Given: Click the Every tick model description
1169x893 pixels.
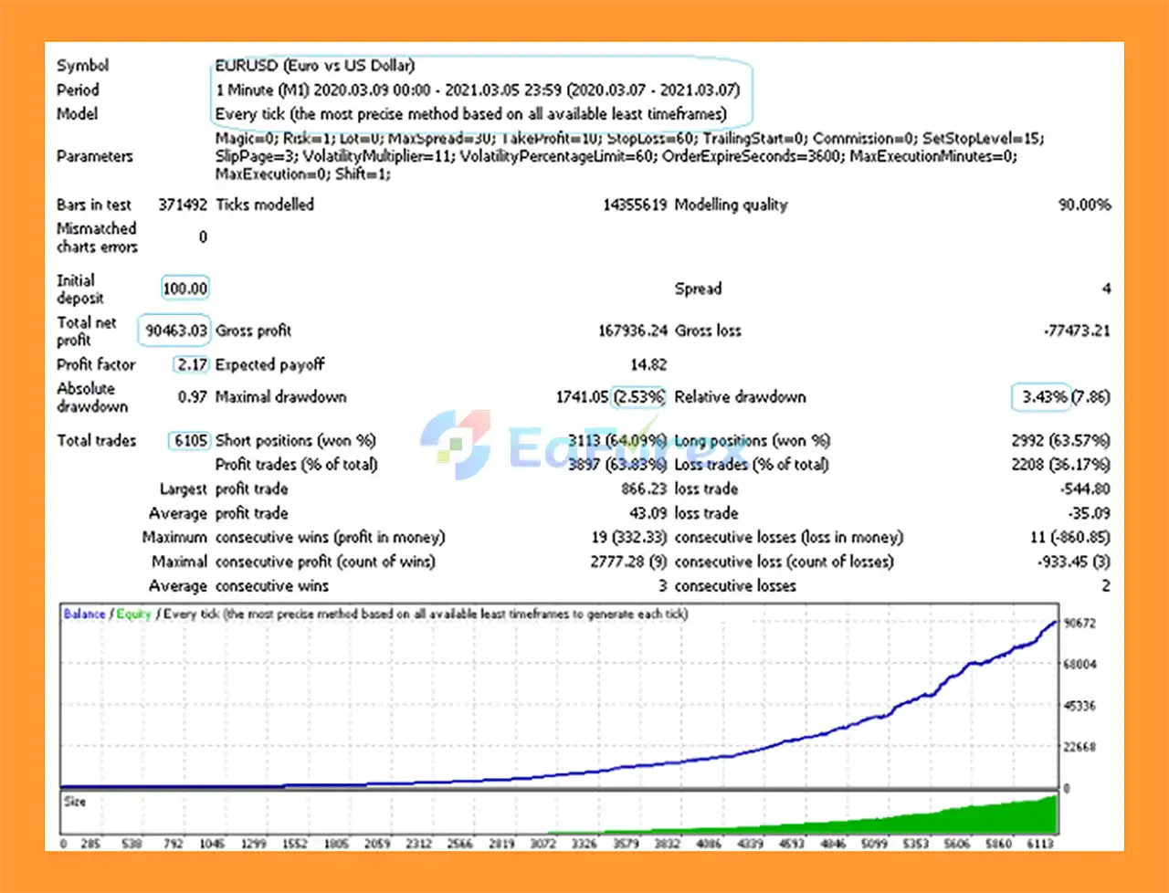Looking at the screenshot, I should click(470, 114).
